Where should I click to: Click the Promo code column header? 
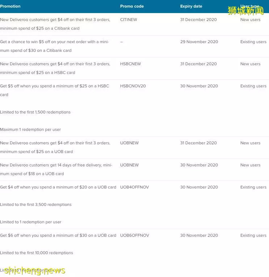point(132,6)
